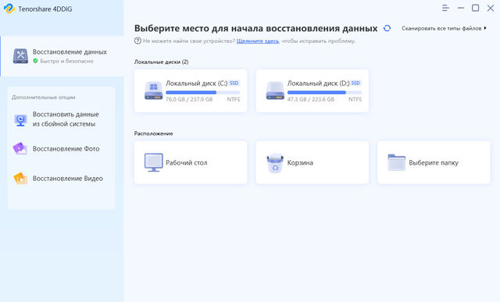Click the Локальные диски (2) heading

(x=161, y=62)
